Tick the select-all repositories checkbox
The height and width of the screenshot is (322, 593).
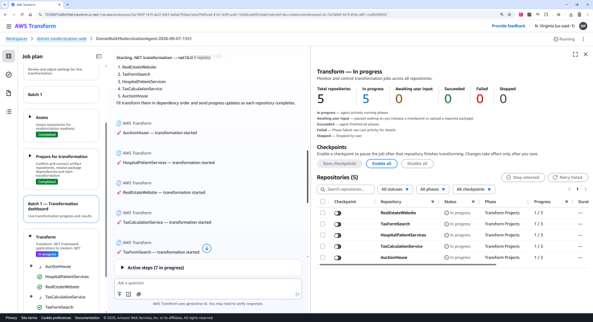[323, 202]
